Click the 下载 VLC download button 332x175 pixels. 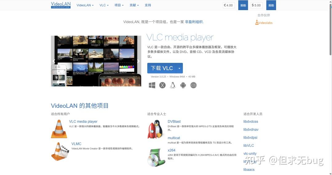(162, 68)
